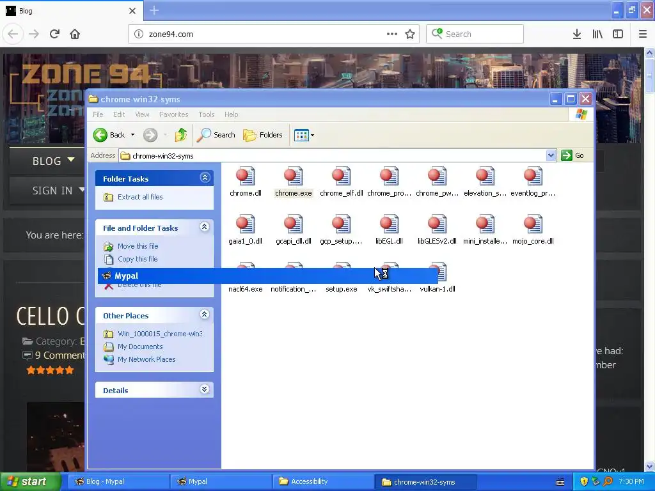Image resolution: width=655 pixels, height=491 pixels.
Task: Open the Favorites menu in Explorer
Action: [173, 114]
